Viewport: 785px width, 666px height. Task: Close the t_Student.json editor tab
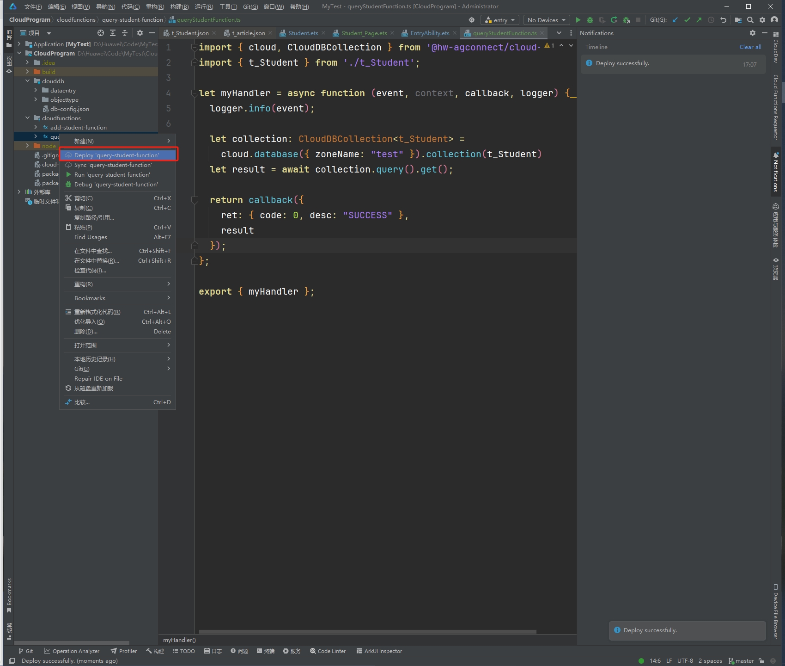(214, 33)
